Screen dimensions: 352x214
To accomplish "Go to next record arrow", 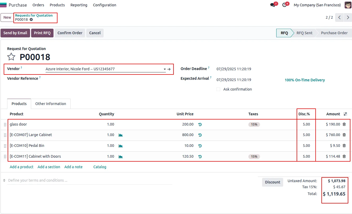I will click(348, 17).
